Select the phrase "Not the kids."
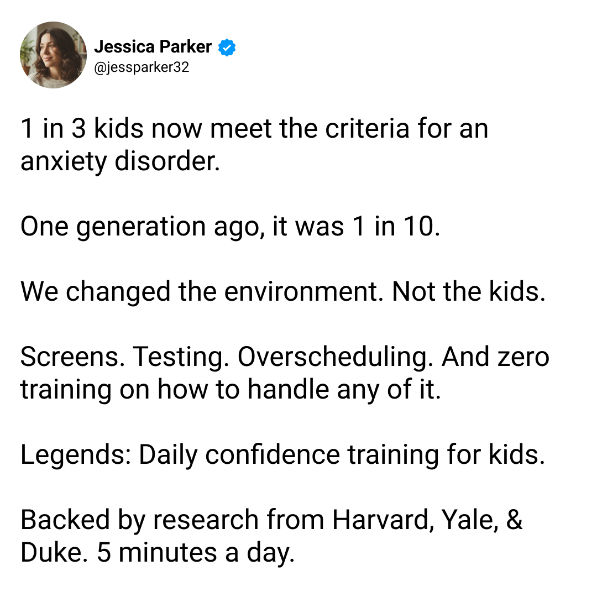 point(469,291)
